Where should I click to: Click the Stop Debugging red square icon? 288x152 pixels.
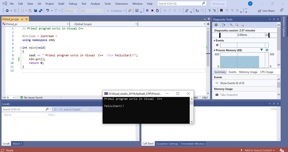point(152,11)
